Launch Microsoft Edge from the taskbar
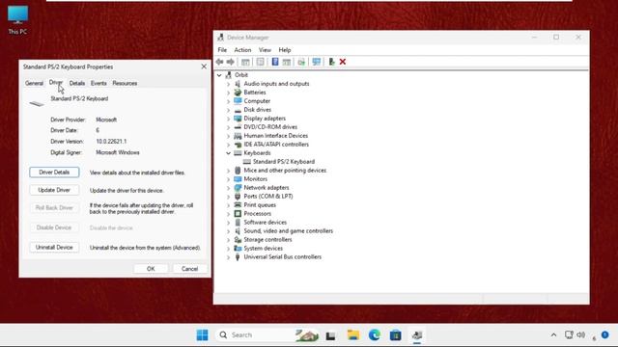The height and width of the screenshot is (347, 618). 375,334
